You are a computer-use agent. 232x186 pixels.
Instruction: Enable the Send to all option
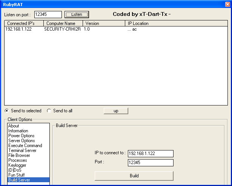[49, 111]
